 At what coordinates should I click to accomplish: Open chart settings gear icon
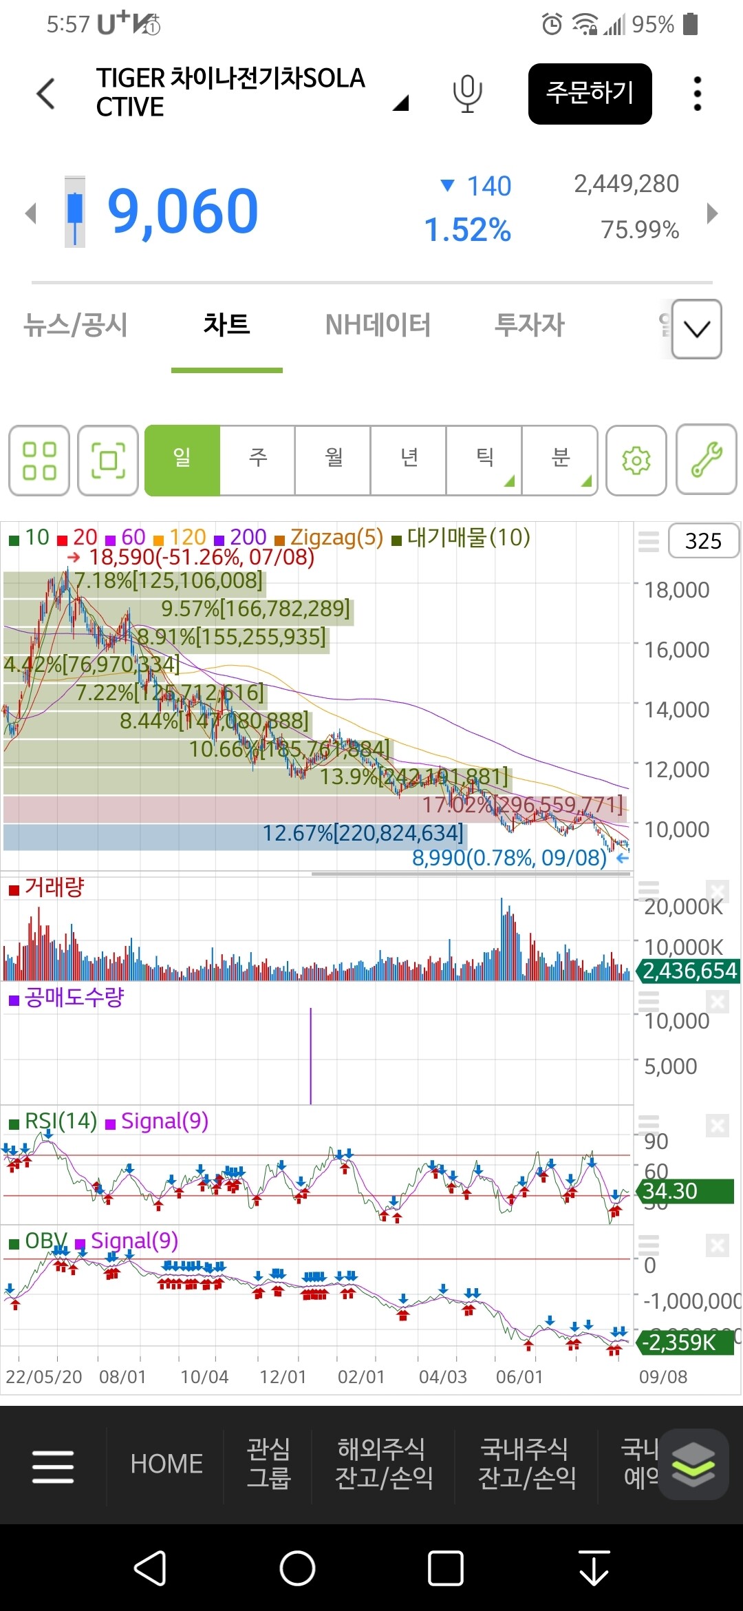[x=636, y=461]
